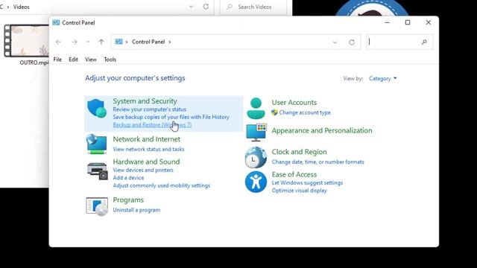Viewport: 477px width, 268px height.
Task: Open Ease of Access heading
Action: point(294,174)
